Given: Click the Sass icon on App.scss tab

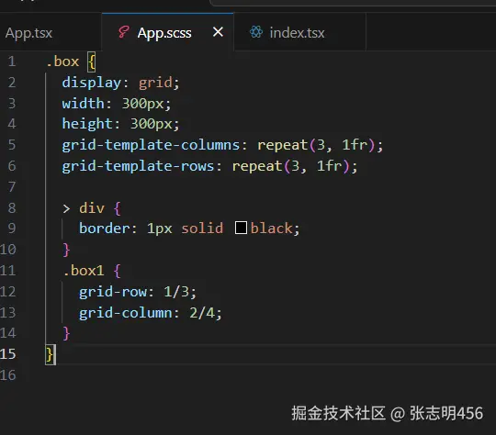Looking at the screenshot, I should [x=124, y=32].
